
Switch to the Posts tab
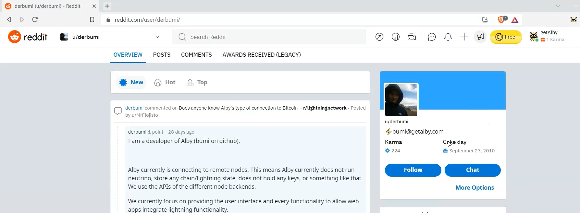click(x=162, y=55)
